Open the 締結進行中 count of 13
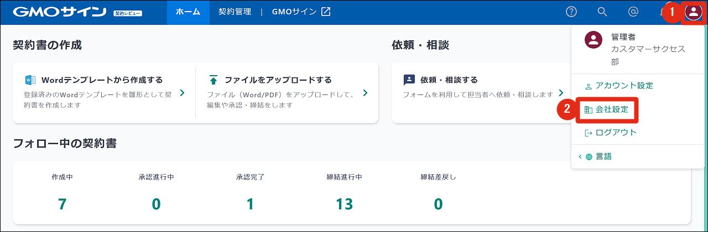 pyautogui.click(x=344, y=204)
